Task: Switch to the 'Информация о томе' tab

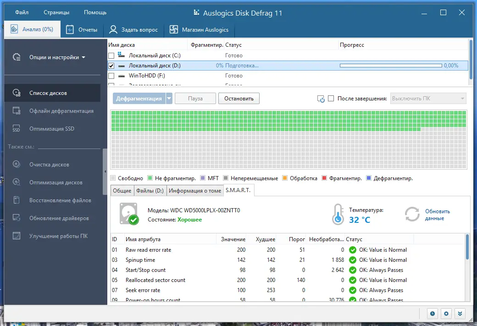Action: 195,191
